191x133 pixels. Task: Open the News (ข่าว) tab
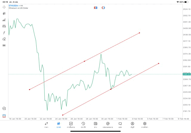(95, 125)
